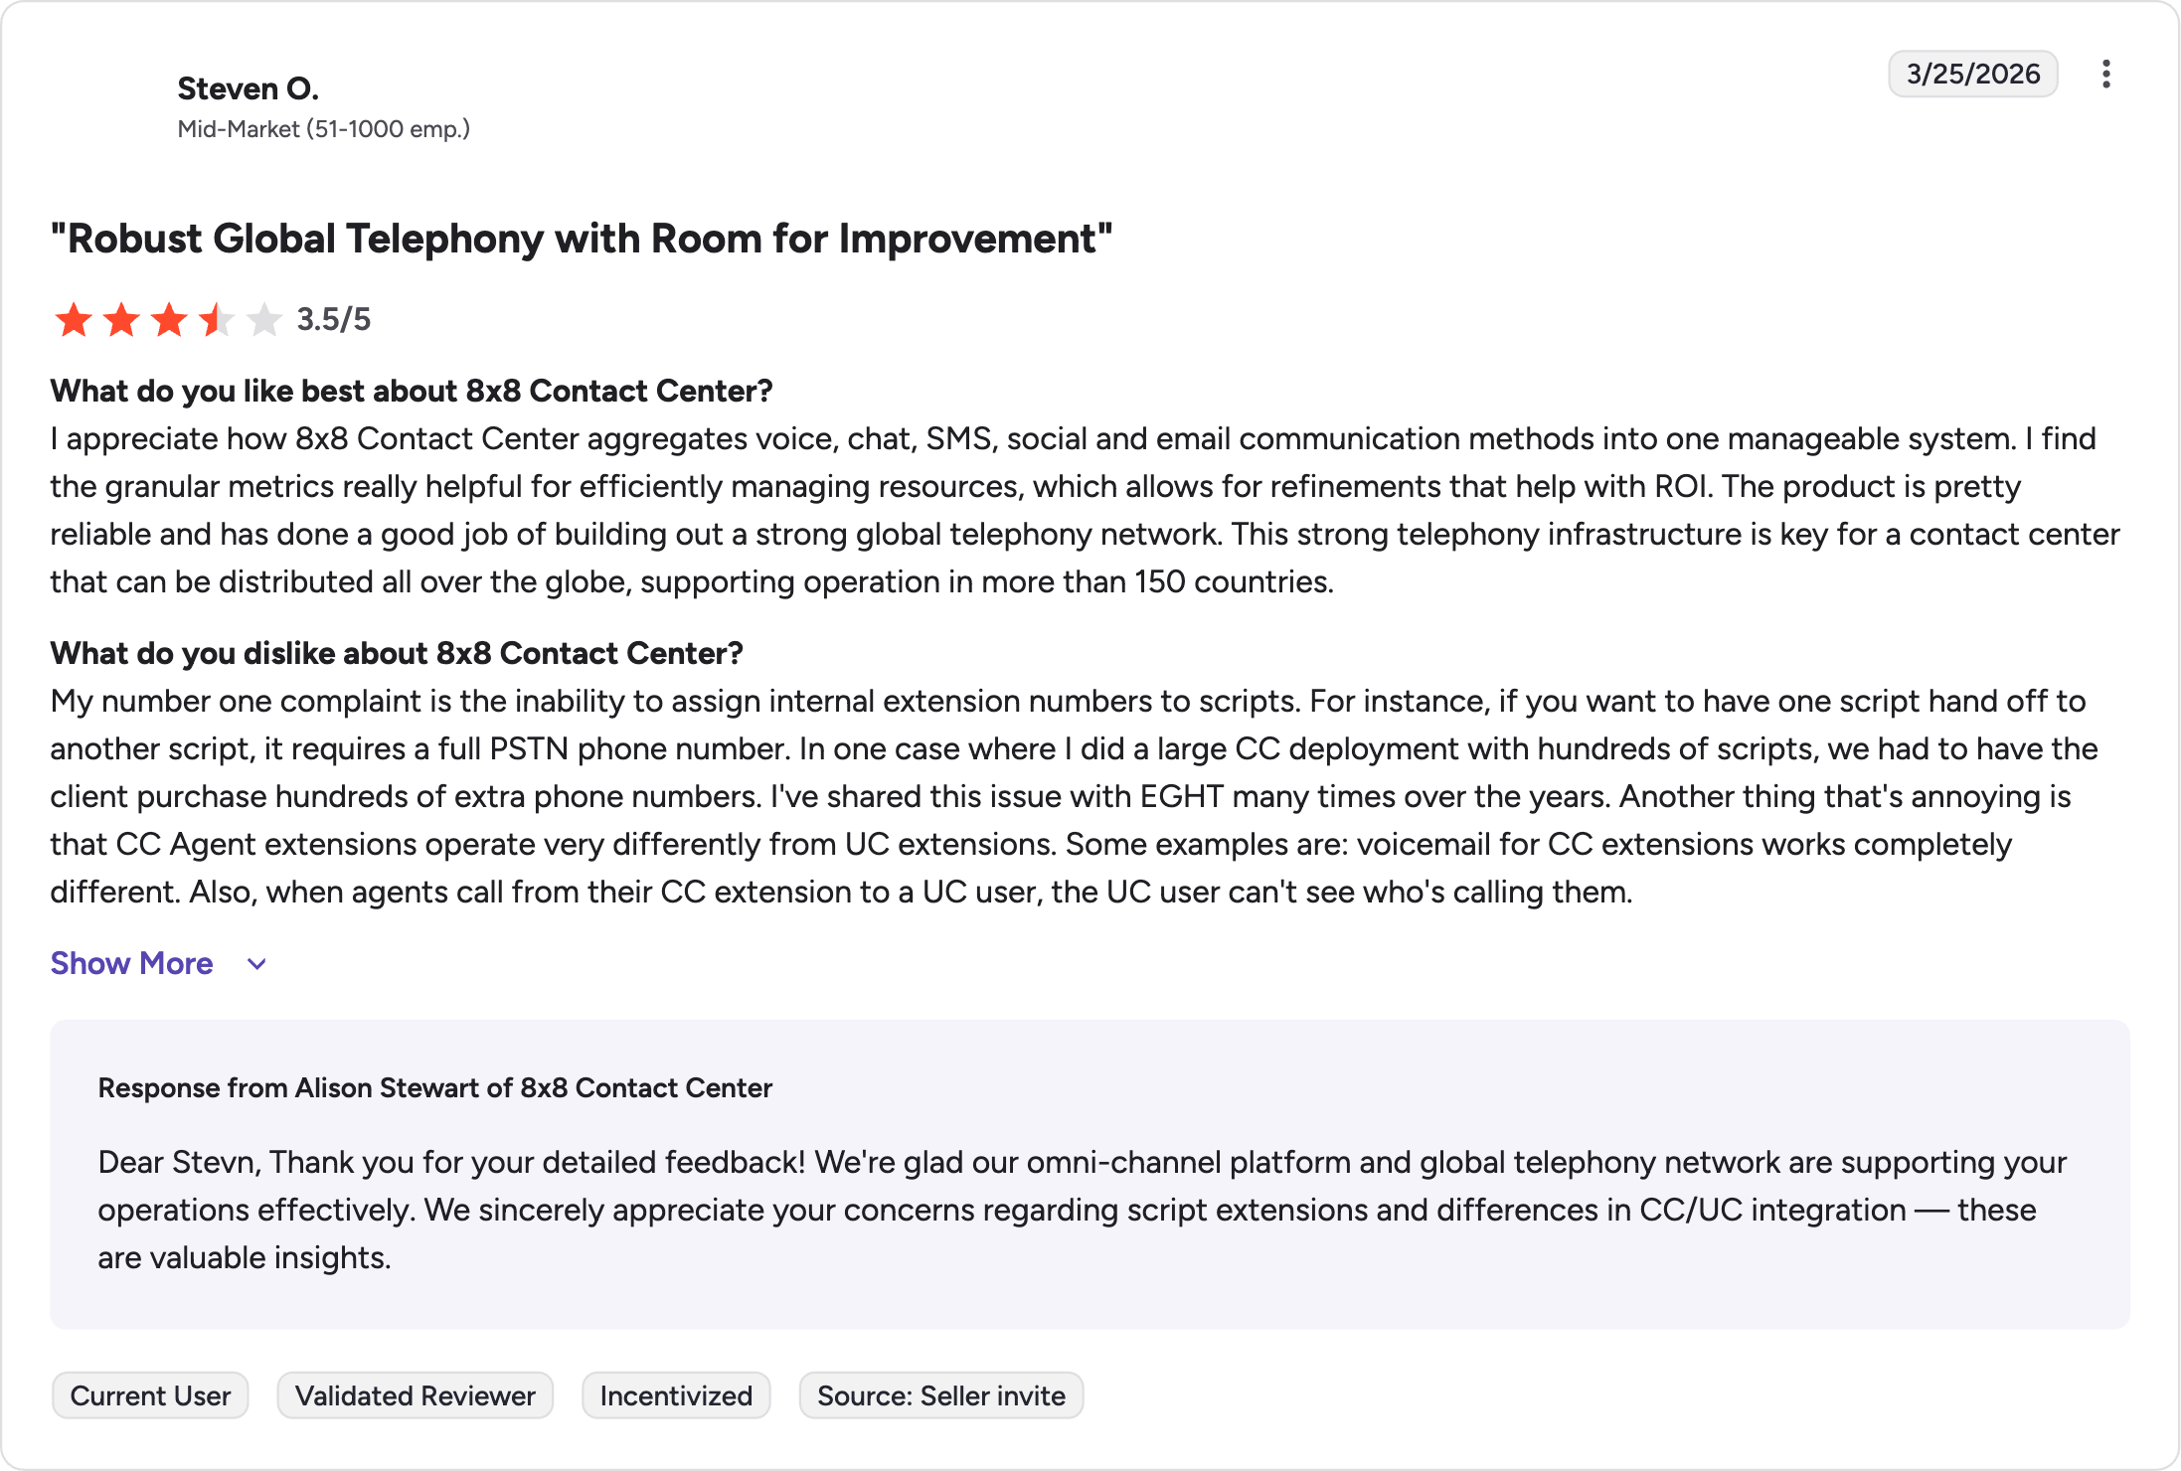Select the Validated Reviewer tag
The height and width of the screenshot is (1471, 2181).
[416, 1395]
